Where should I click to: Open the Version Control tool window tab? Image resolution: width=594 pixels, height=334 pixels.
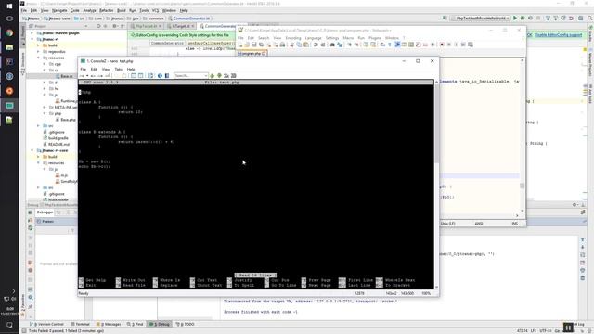point(47,324)
